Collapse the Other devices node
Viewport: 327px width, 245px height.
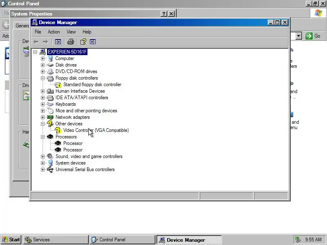[x=43, y=124]
